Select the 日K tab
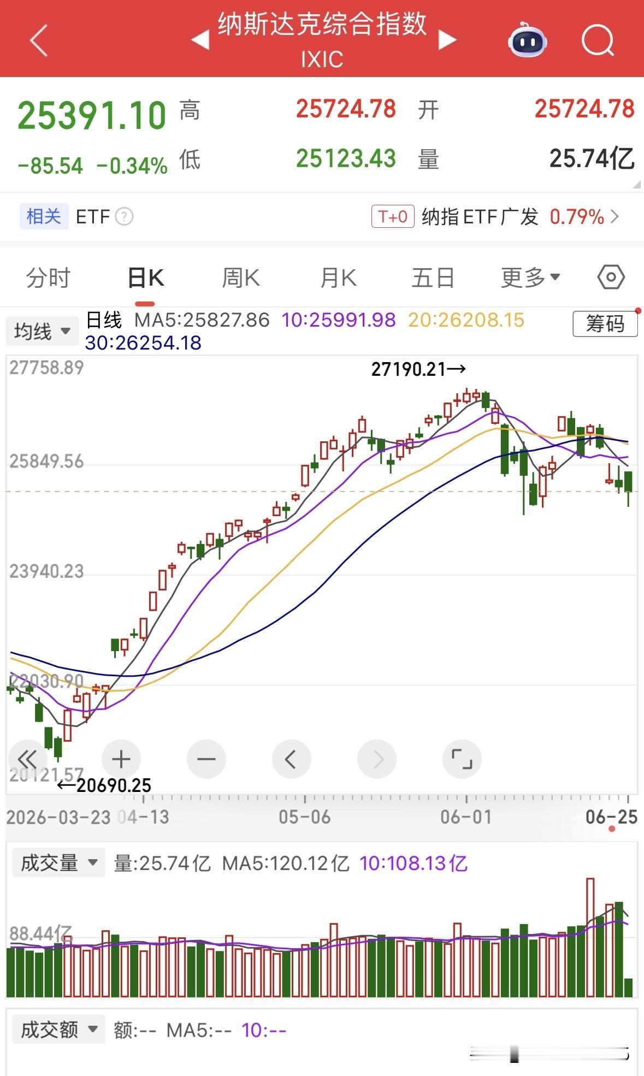This screenshot has width=644, height=1076. pyautogui.click(x=145, y=278)
